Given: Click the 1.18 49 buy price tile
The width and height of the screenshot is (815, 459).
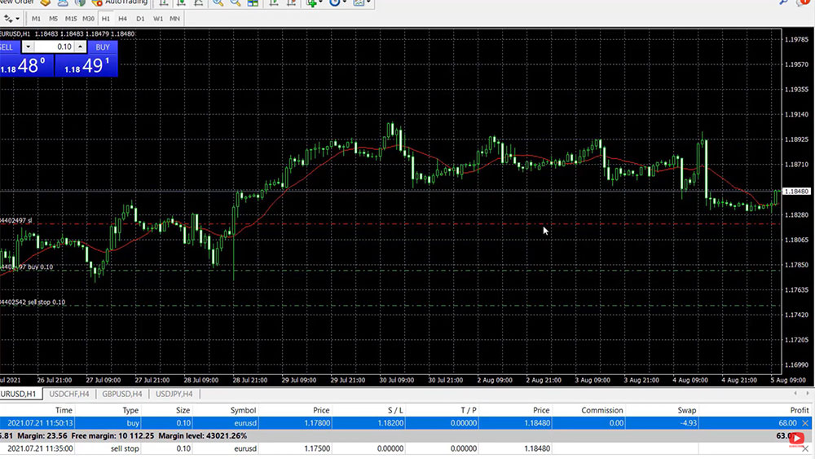Looking at the screenshot, I should click(86, 65).
